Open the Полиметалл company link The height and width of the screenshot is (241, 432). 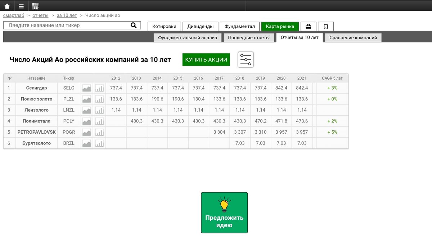pyautogui.click(x=36, y=121)
